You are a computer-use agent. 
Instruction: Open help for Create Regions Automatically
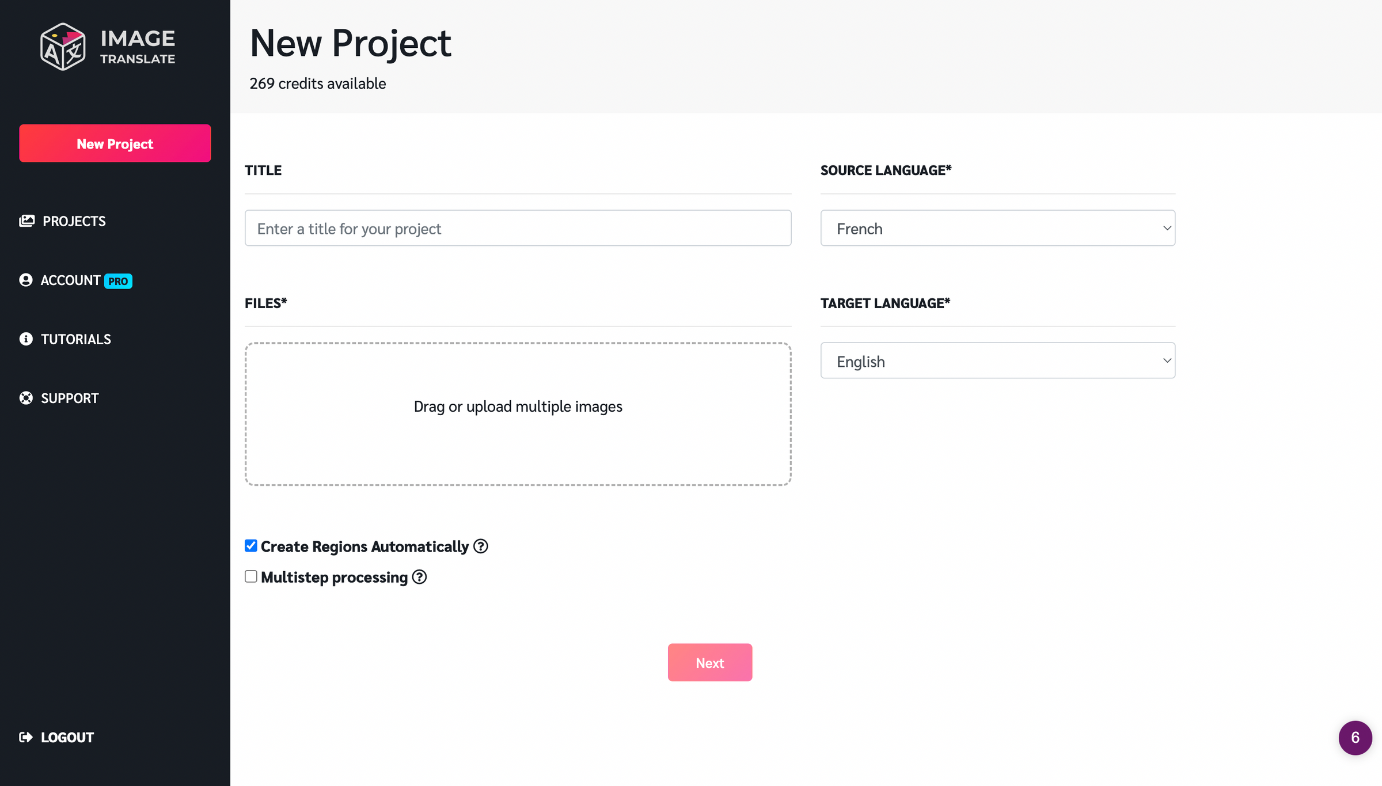[481, 546]
